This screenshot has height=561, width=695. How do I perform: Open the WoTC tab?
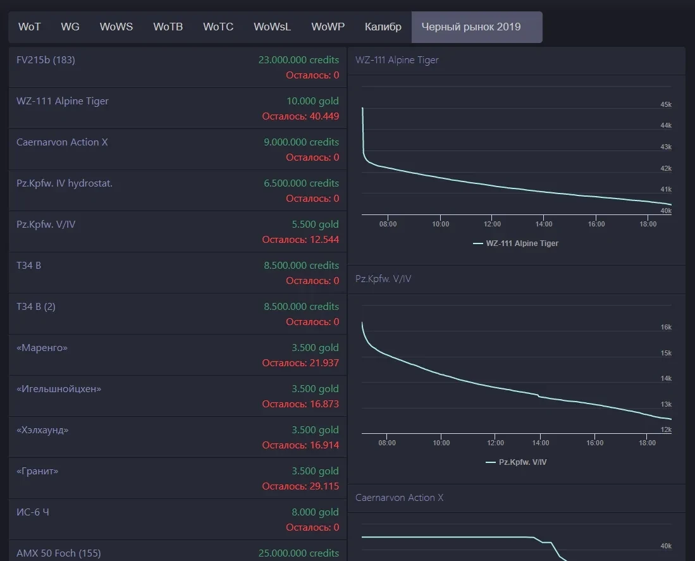point(218,27)
